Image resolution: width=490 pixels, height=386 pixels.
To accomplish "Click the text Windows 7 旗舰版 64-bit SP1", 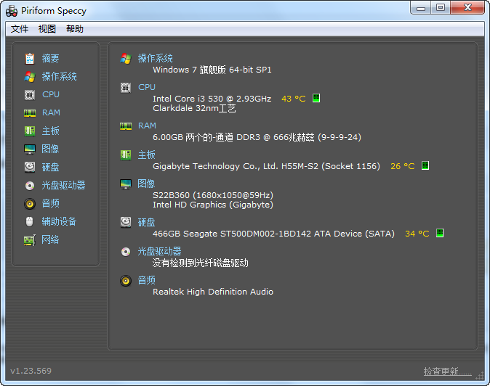I will point(212,70).
